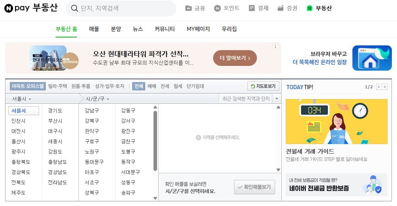This screenshot has width=397, height=206.
Task: Open the 결제 payment icon link
Action: pos(258,8)
